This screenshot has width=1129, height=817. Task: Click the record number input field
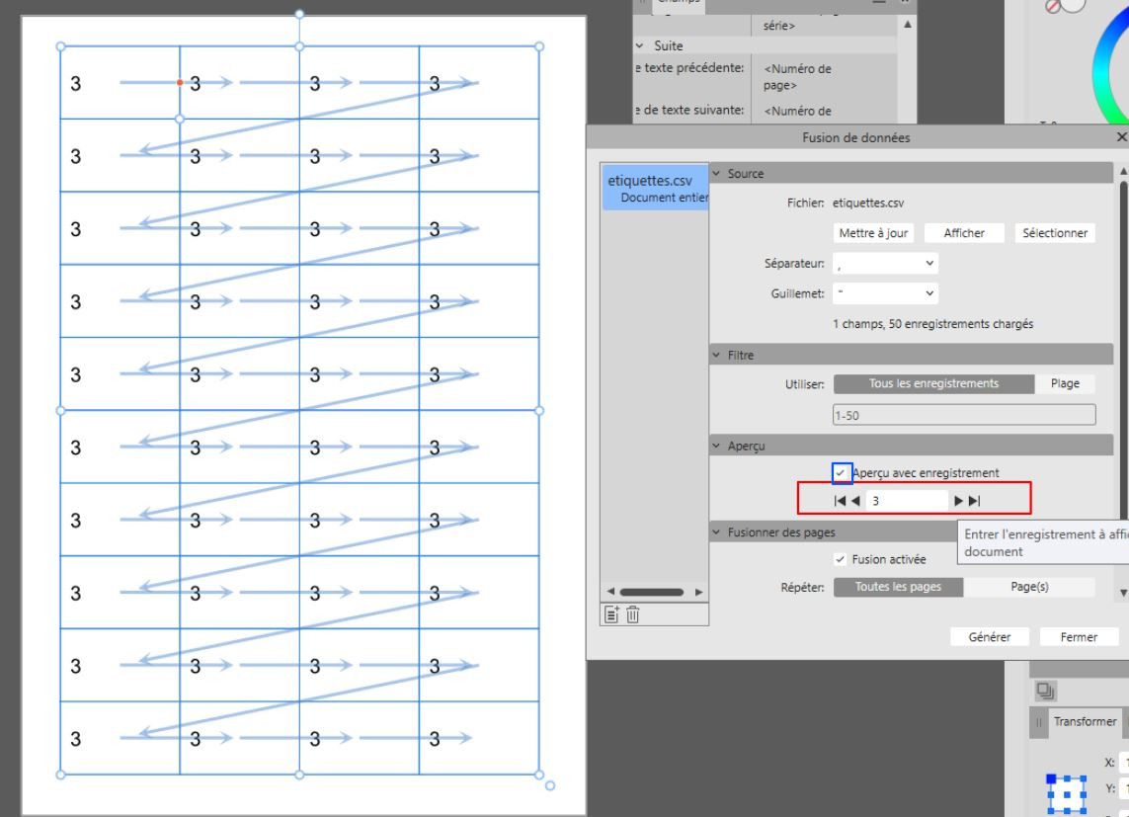tap(907, 501)
